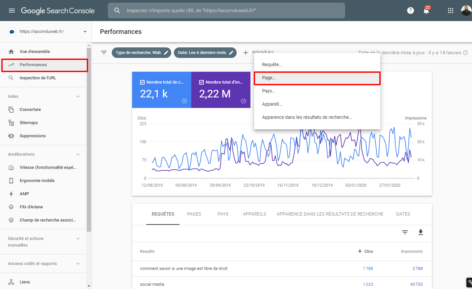The width and height of the screenshot is (472, 289).
Task: Edit the Date filter pencil icon
Action: click(231, 53)
